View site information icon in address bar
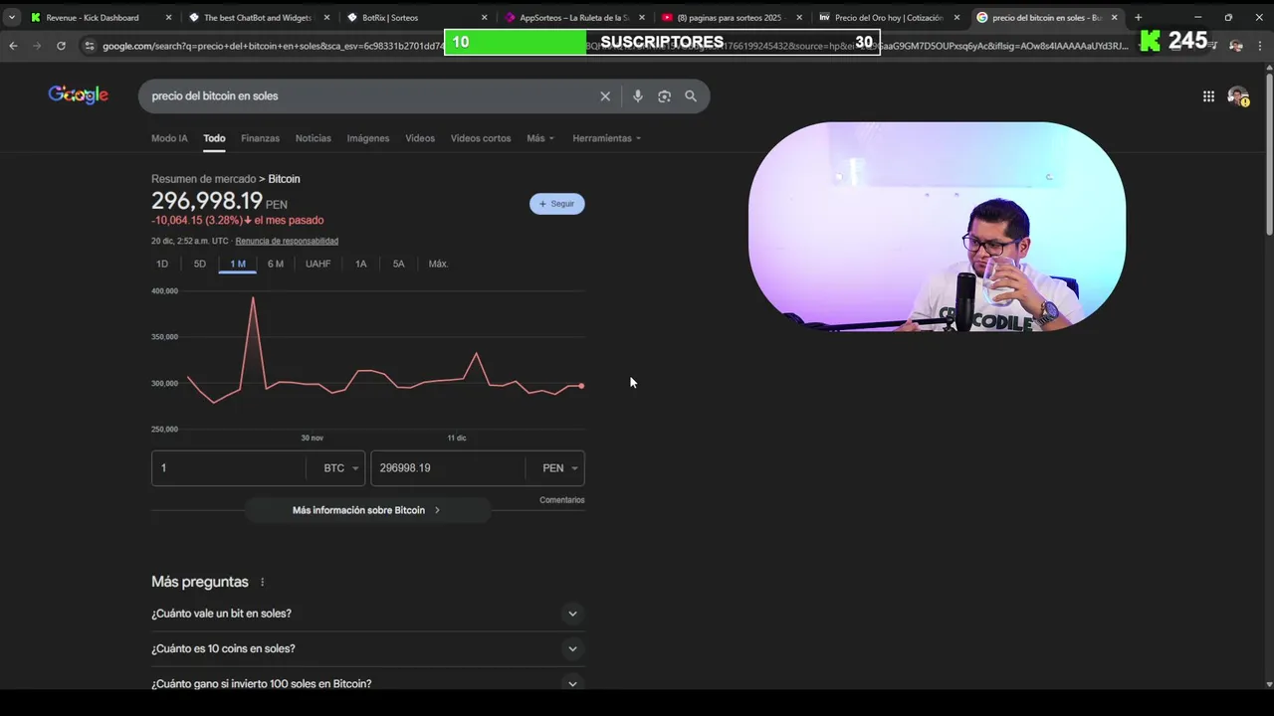This screenshot has width=1274, height=716. click(x=90, y=46)
